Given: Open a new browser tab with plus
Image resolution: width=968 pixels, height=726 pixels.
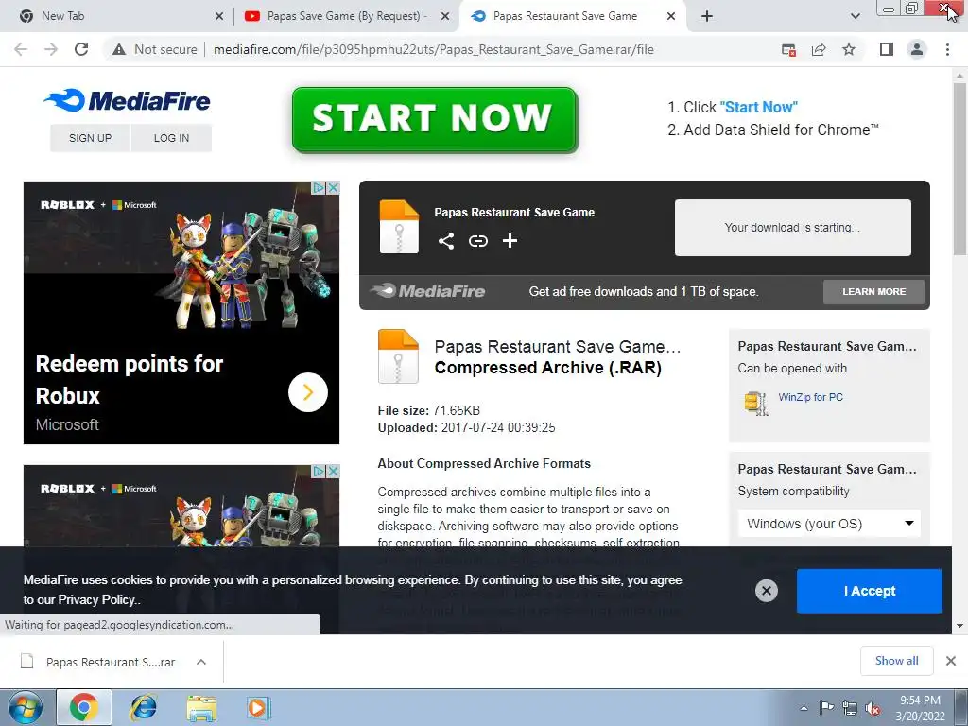Looking at the screenshot, I should tap(707, 16).
